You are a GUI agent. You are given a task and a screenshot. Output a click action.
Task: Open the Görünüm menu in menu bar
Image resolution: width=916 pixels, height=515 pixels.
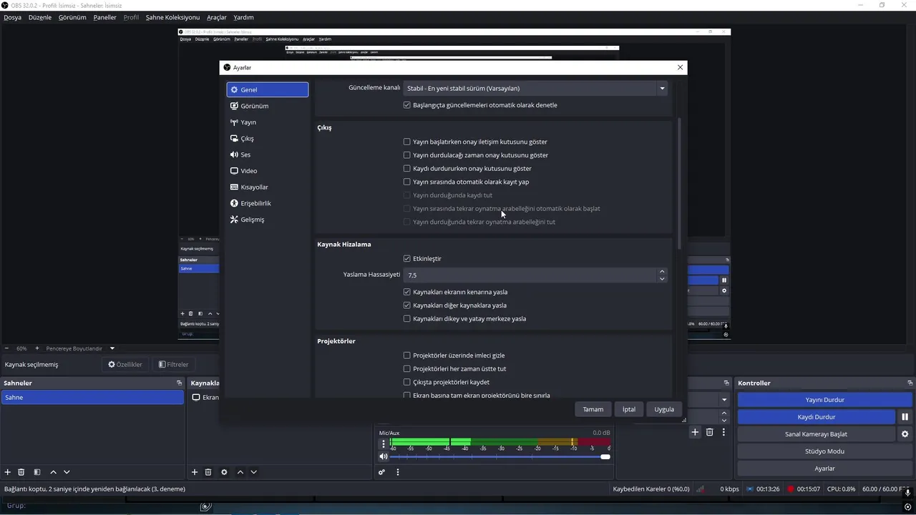click(72, 17)
